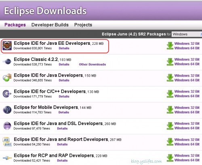Click 'Downloaded 52,421 Times' text
Screen dimensions: 202x165
point(32,160)
